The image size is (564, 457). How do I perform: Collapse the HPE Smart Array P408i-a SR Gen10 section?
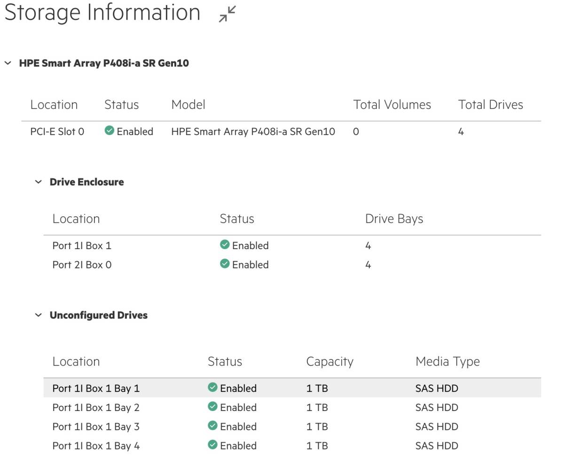click(8, 63)
